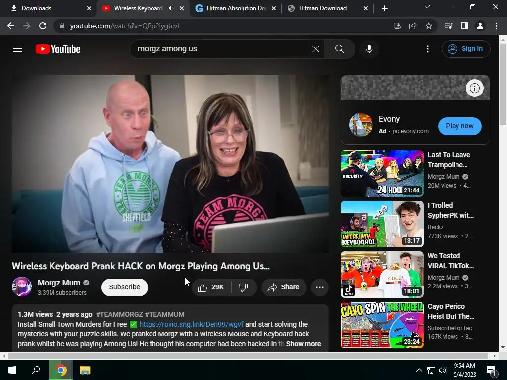Click Play now on Evony ad
Viewport: 507px width, 380px height.
459,126
